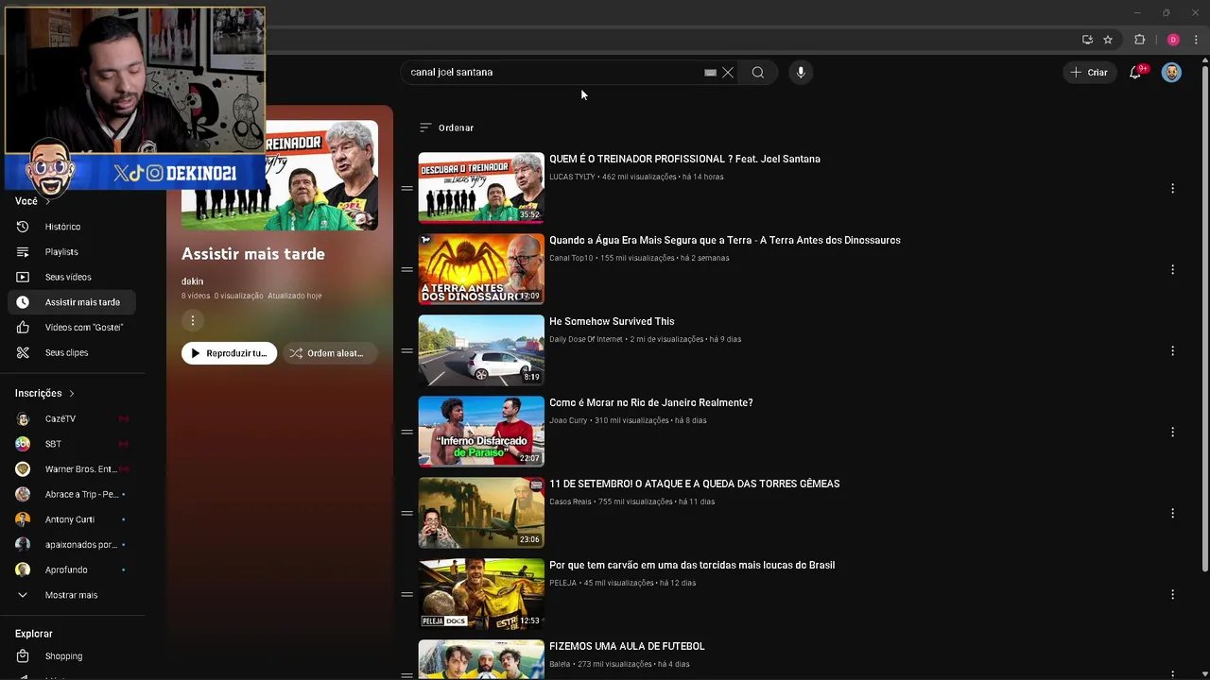Clear the search box text

728,73
